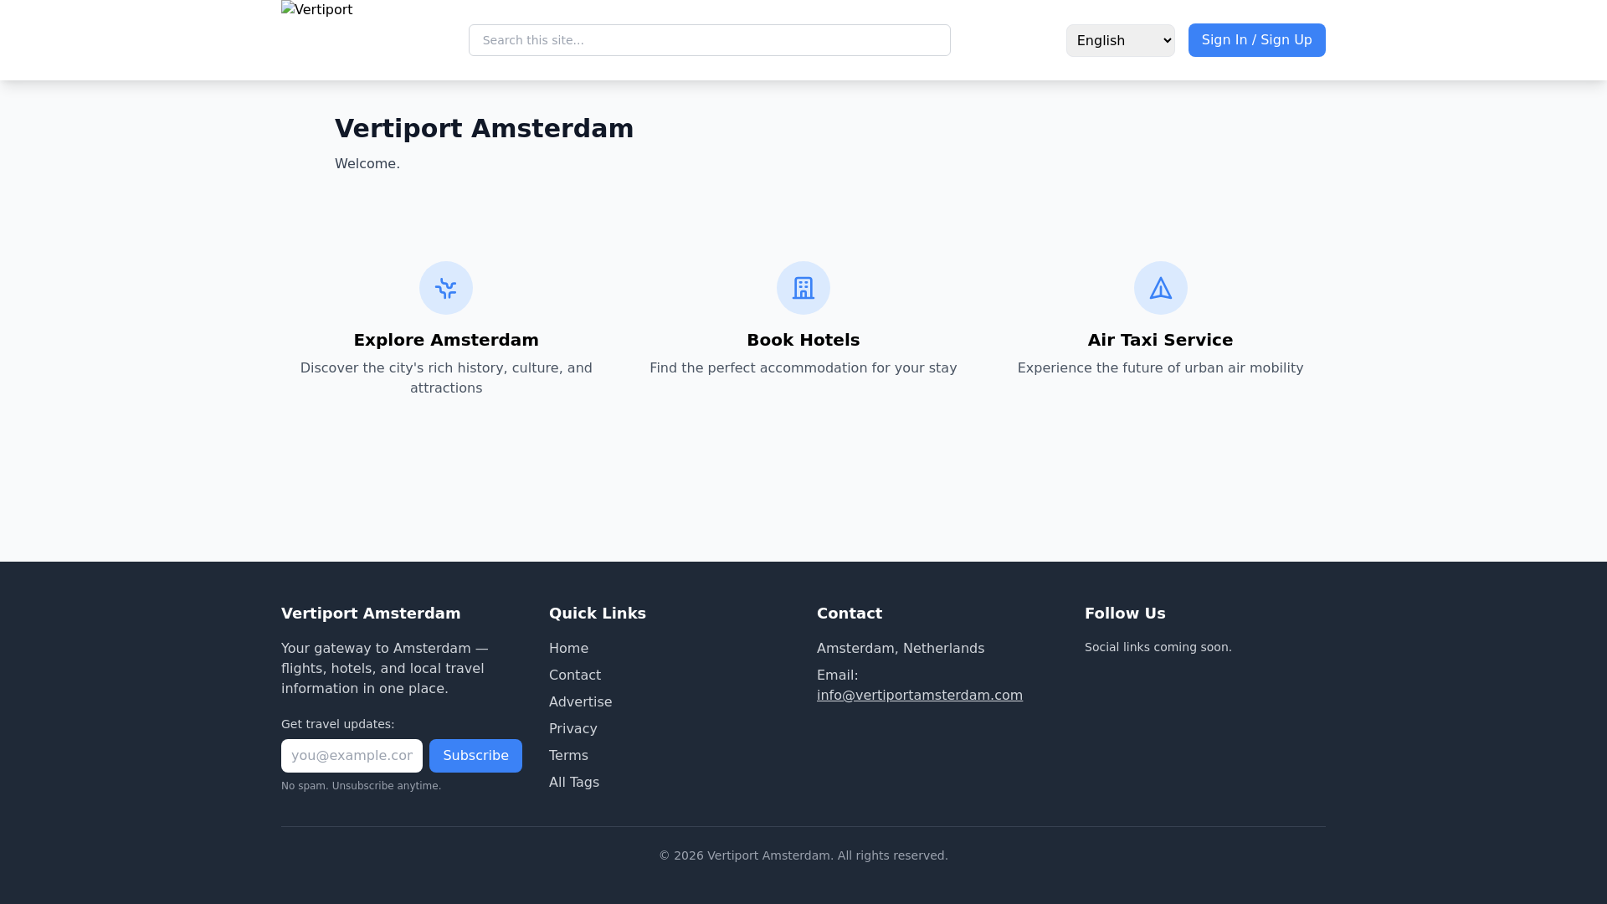Open the Terms quick link
1607x904 pixels.
[x=568, y=756]
